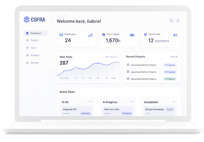Open the Add user roles task card
The image size is (204, 142).
[118, 111]
